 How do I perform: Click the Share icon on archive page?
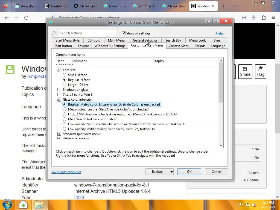(245, 71)
